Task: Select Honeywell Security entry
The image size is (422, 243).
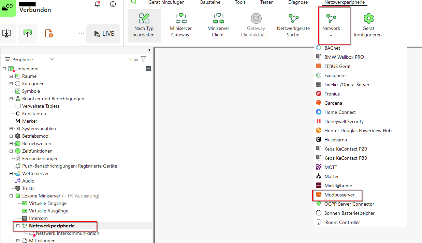Action: pyautogui.click(x=360, y=121)
